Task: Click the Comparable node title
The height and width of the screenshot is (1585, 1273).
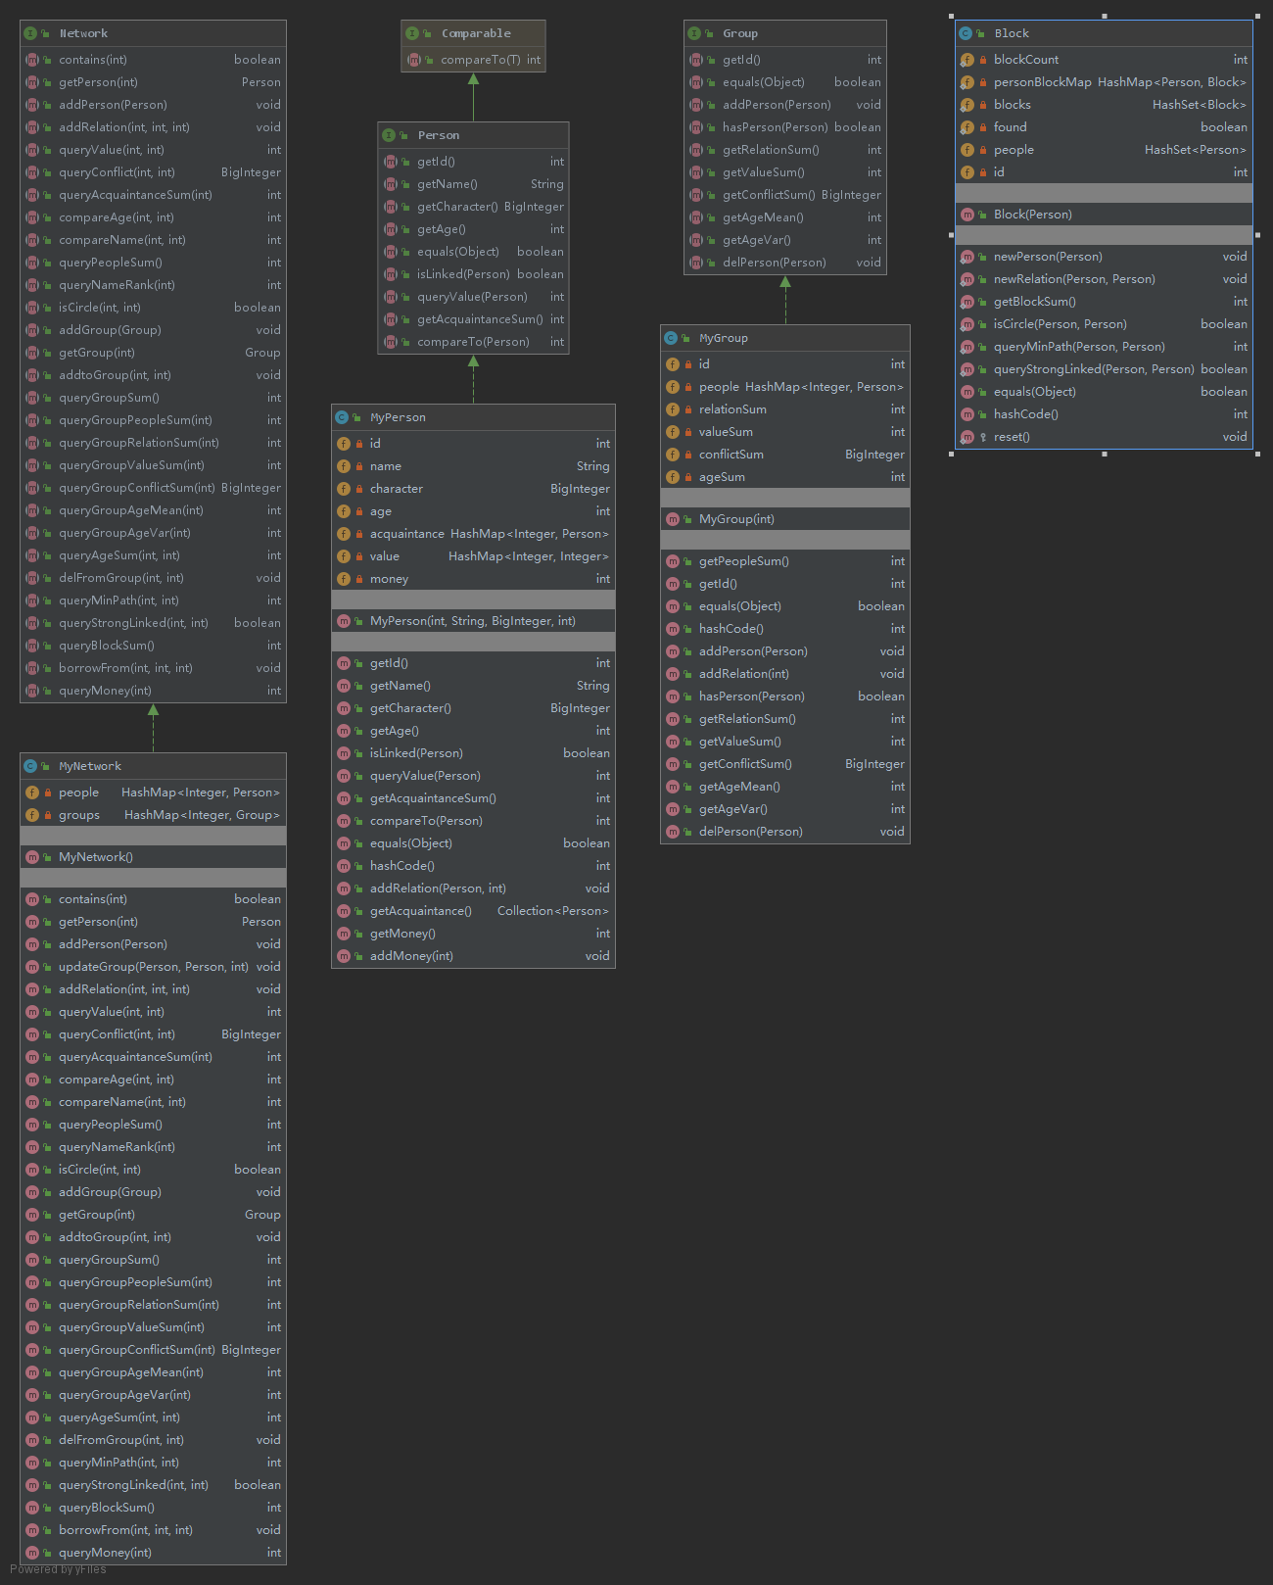Action: [x=476, y=33]
